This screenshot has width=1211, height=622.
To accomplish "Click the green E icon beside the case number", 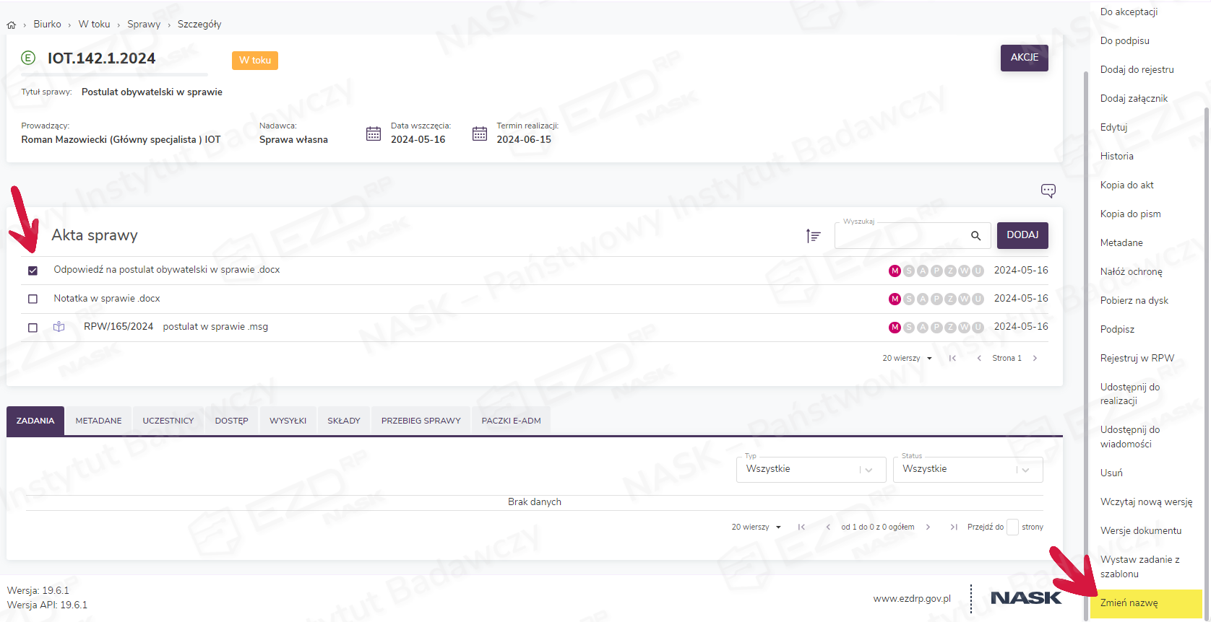I will click(28, 58).
